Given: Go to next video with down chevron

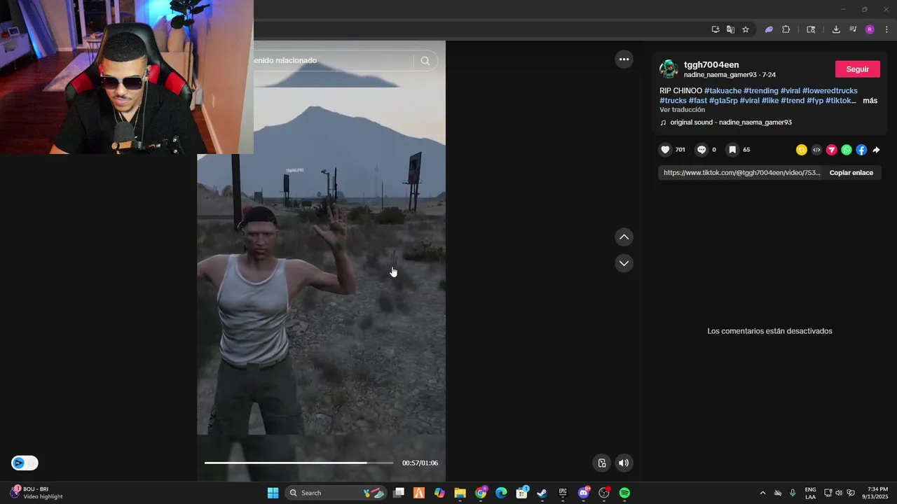Looking at the screenshot, I should [624, 263].
